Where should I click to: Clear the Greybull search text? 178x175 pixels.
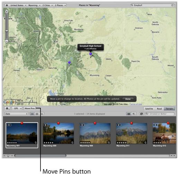click(172, 5)
